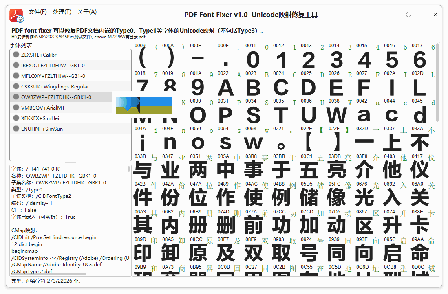This screenshot has width=448, height=294.
Task: Click the PDF Font Fixer app logo
Action: tap(17, 15)
